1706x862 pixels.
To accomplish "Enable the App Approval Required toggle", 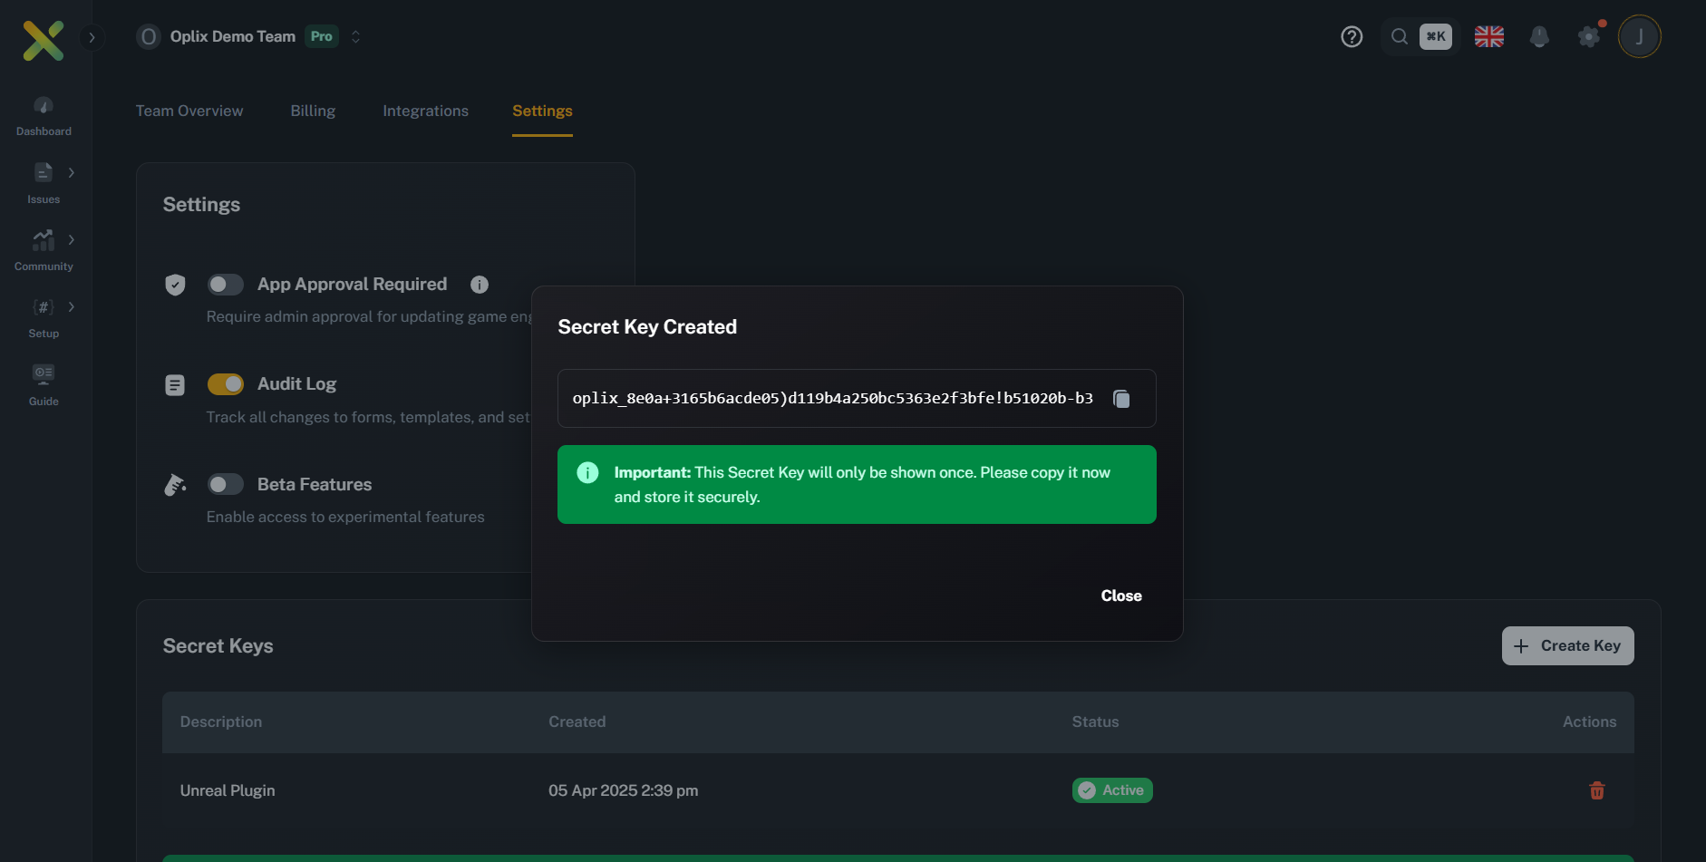I will pos(225,285).
